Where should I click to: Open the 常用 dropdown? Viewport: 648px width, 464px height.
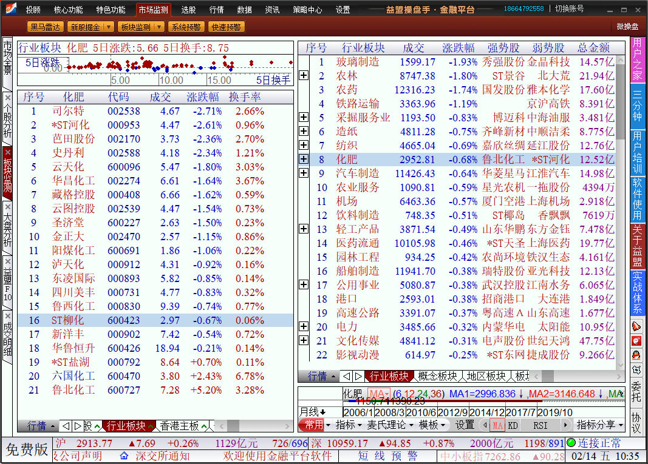click(x=328, y=425)
